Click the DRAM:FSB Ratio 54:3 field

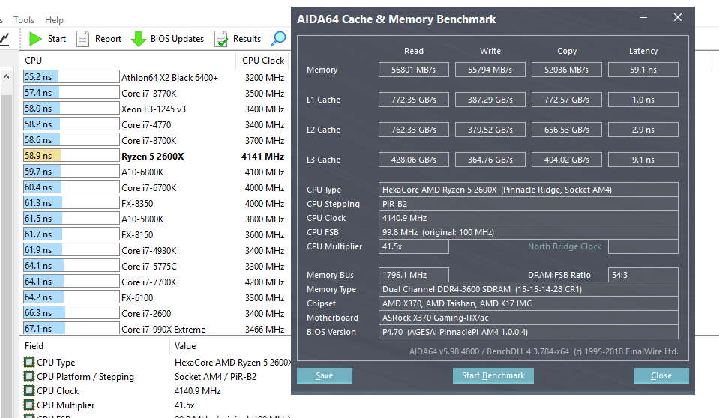tap(643, 275)
